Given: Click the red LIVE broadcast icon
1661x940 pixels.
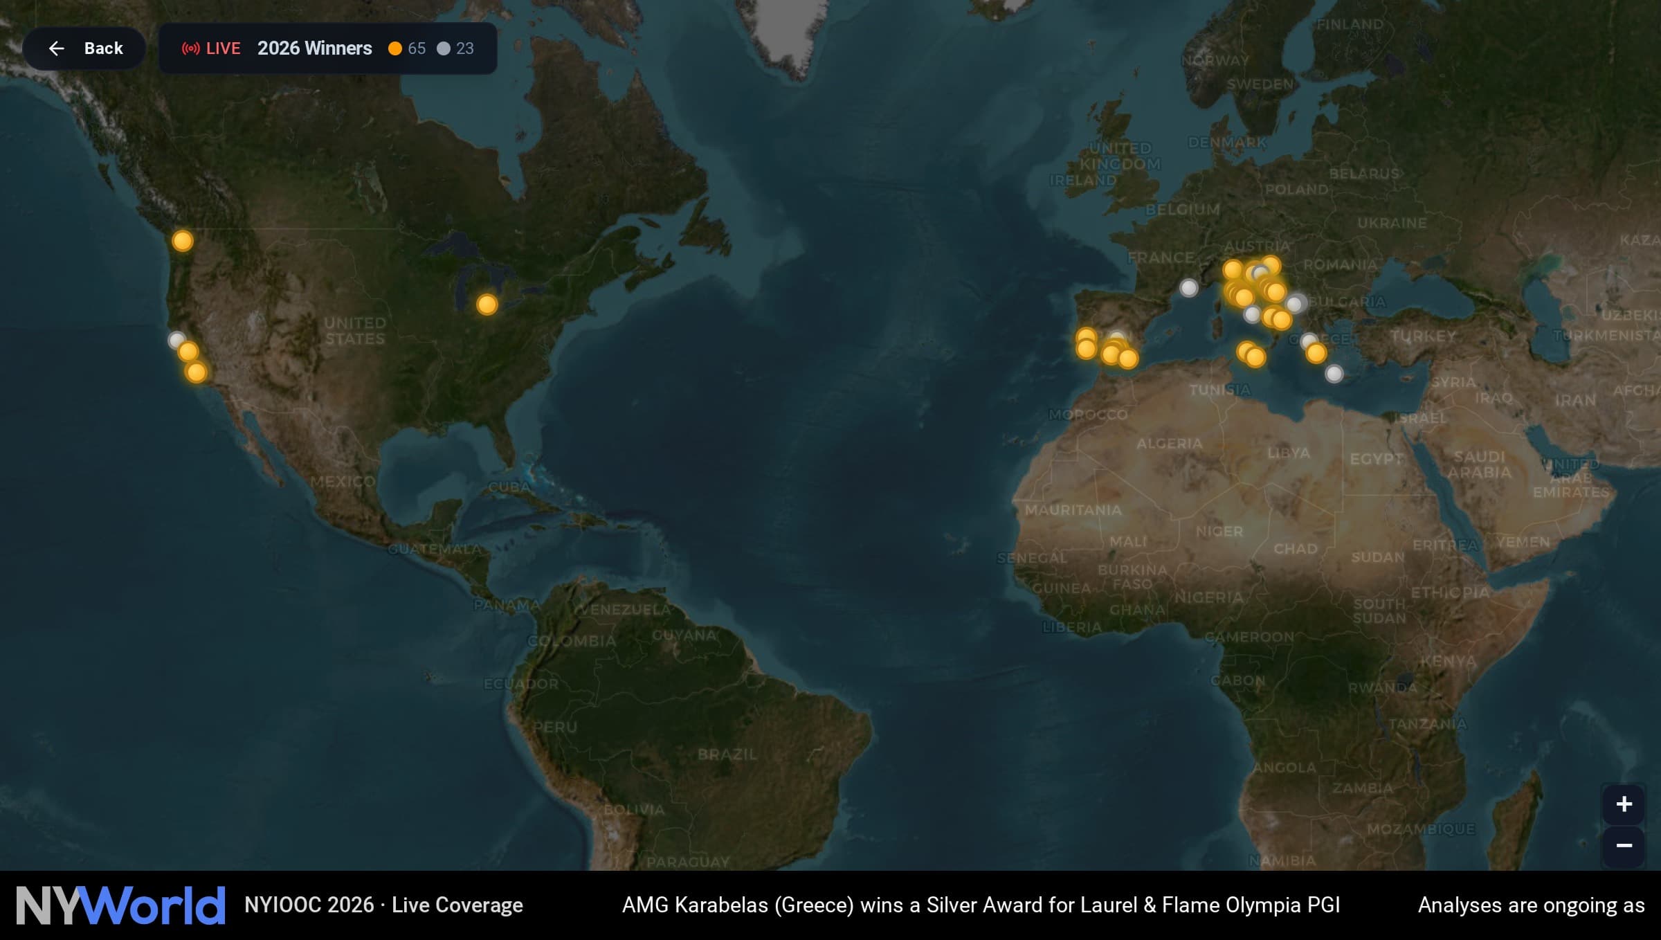Looking at the screenshot, I should tap(191, 48).
